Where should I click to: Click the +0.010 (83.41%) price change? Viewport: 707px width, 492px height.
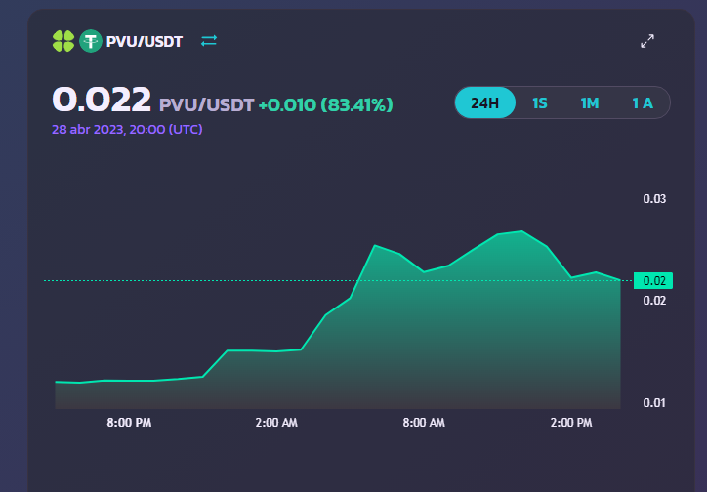tap(325, 105)
